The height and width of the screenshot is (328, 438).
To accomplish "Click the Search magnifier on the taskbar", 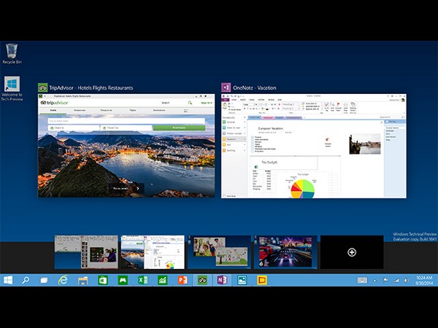I will pos(26,280).
